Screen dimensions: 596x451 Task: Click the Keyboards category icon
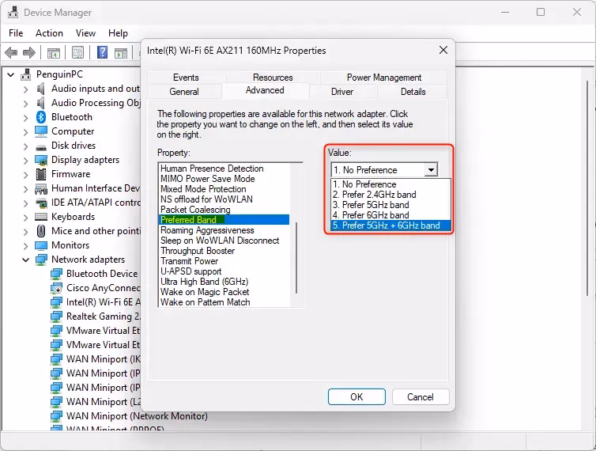(x=41, y=217)
